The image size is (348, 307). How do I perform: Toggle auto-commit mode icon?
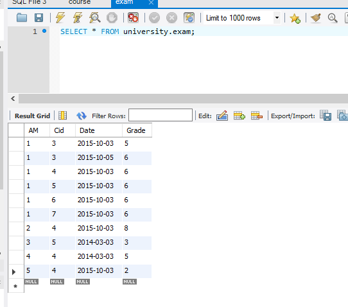[189, 18]
